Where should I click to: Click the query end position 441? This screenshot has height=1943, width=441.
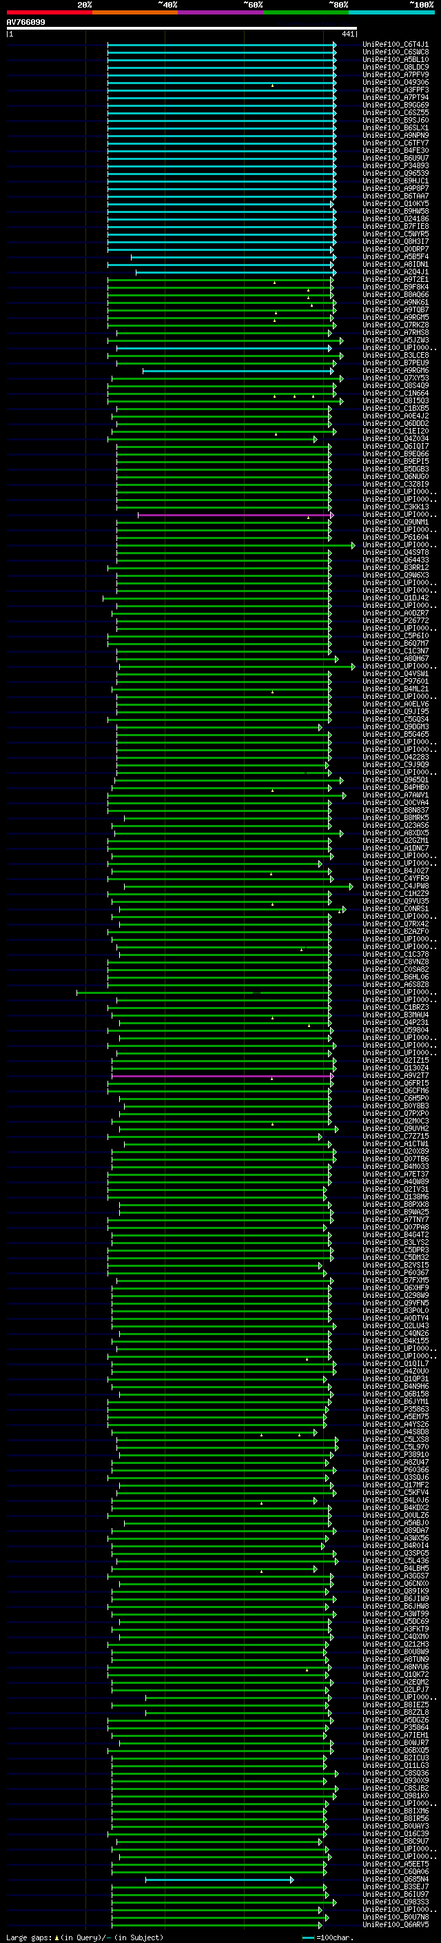tap(347, 34)
